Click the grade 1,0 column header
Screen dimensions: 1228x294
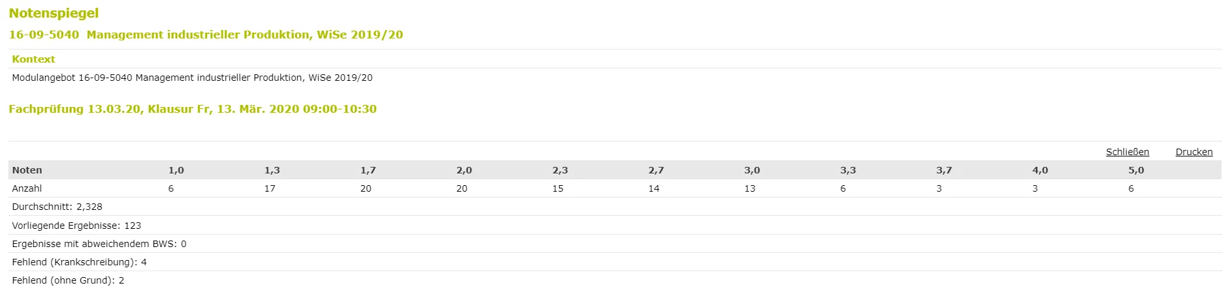coord(176,170)
